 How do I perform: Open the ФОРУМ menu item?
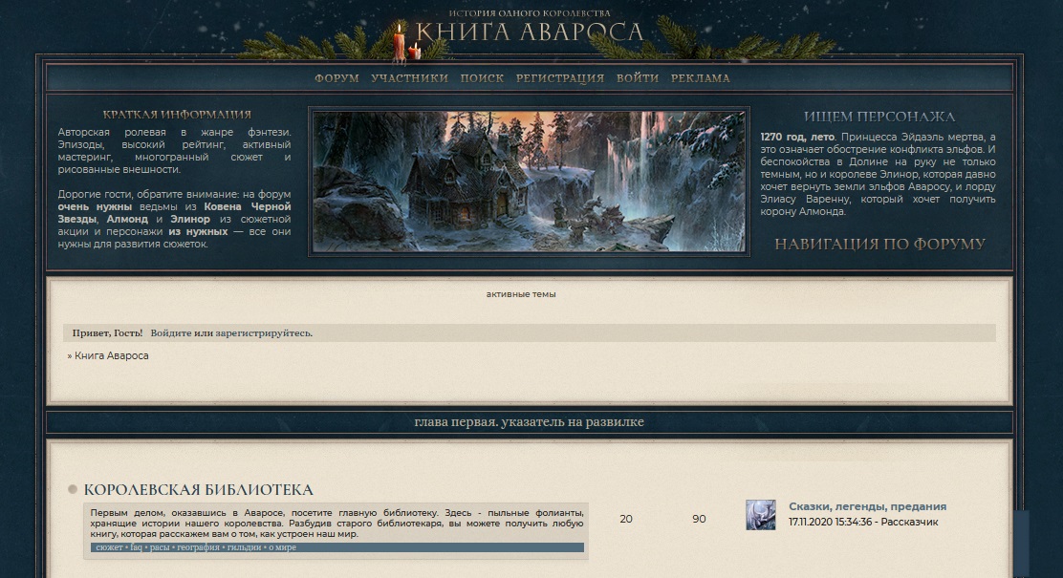pos(336,78)
